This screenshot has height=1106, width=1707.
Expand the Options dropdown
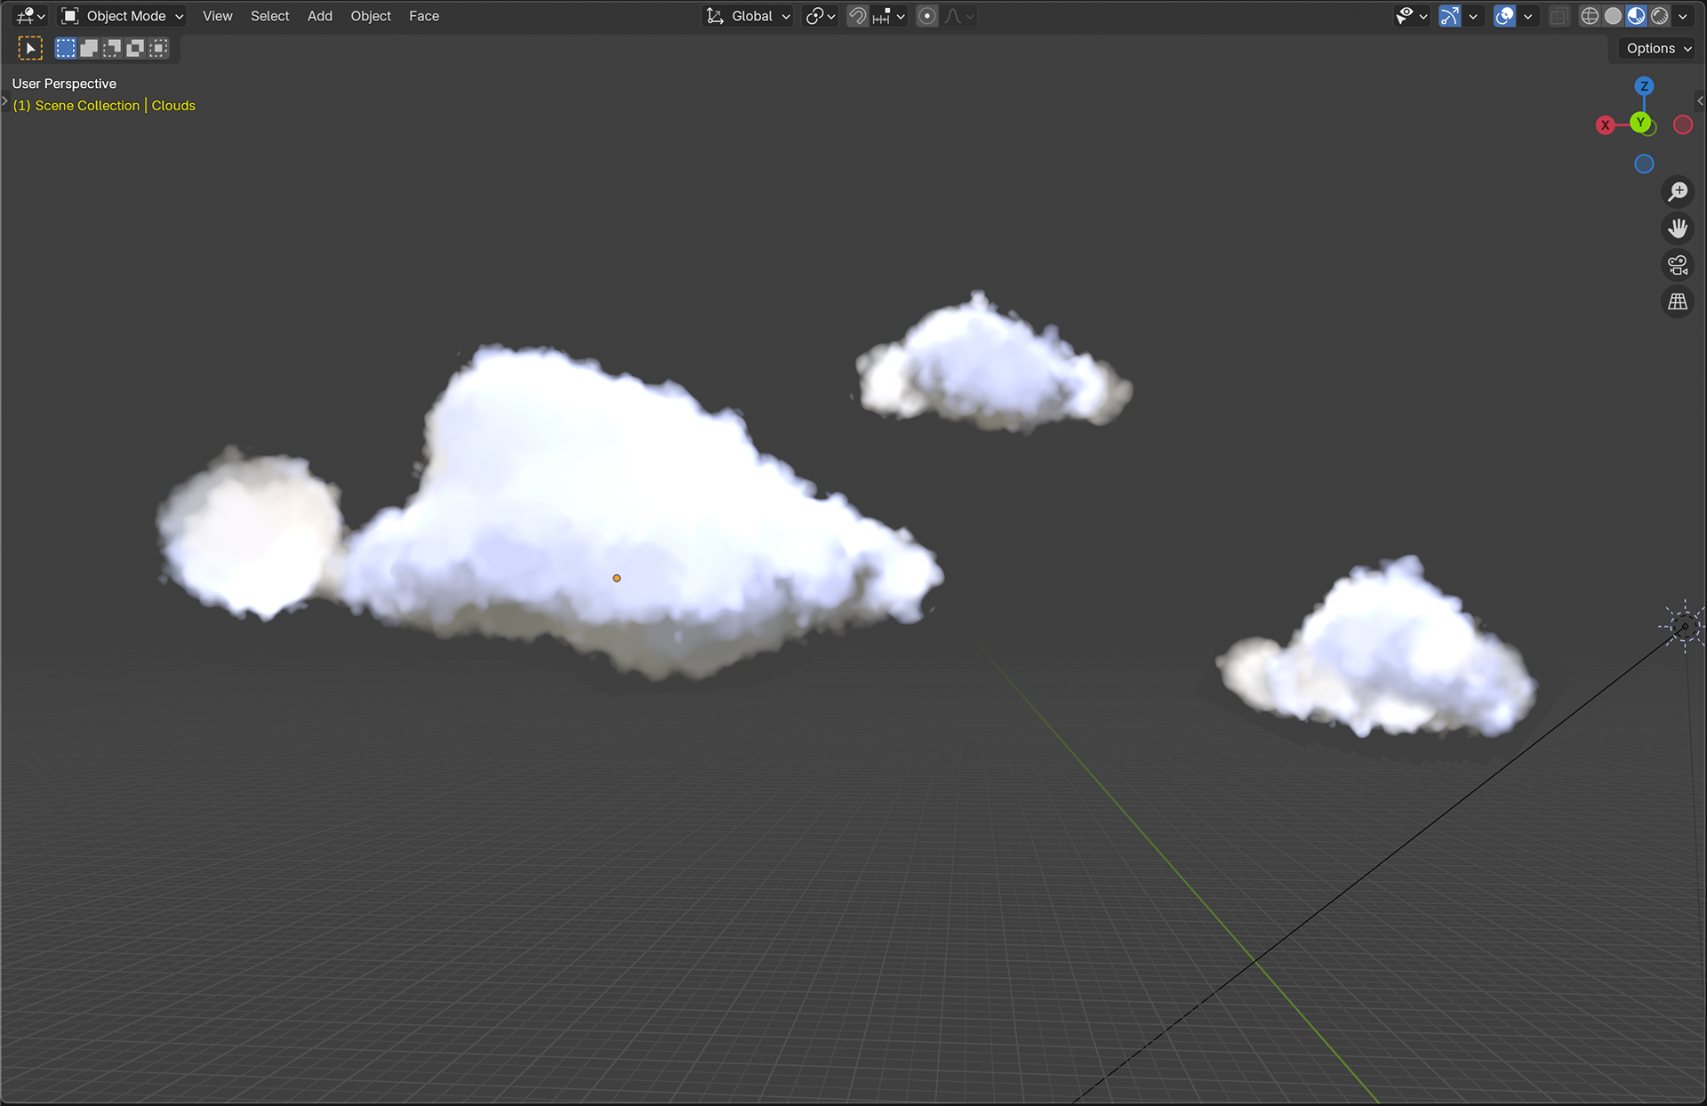[1658, 48]
